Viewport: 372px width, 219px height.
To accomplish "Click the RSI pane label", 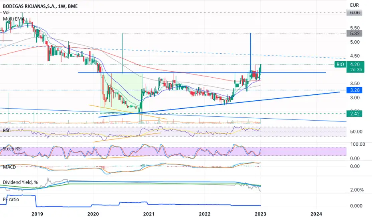I will click(6, 130).
